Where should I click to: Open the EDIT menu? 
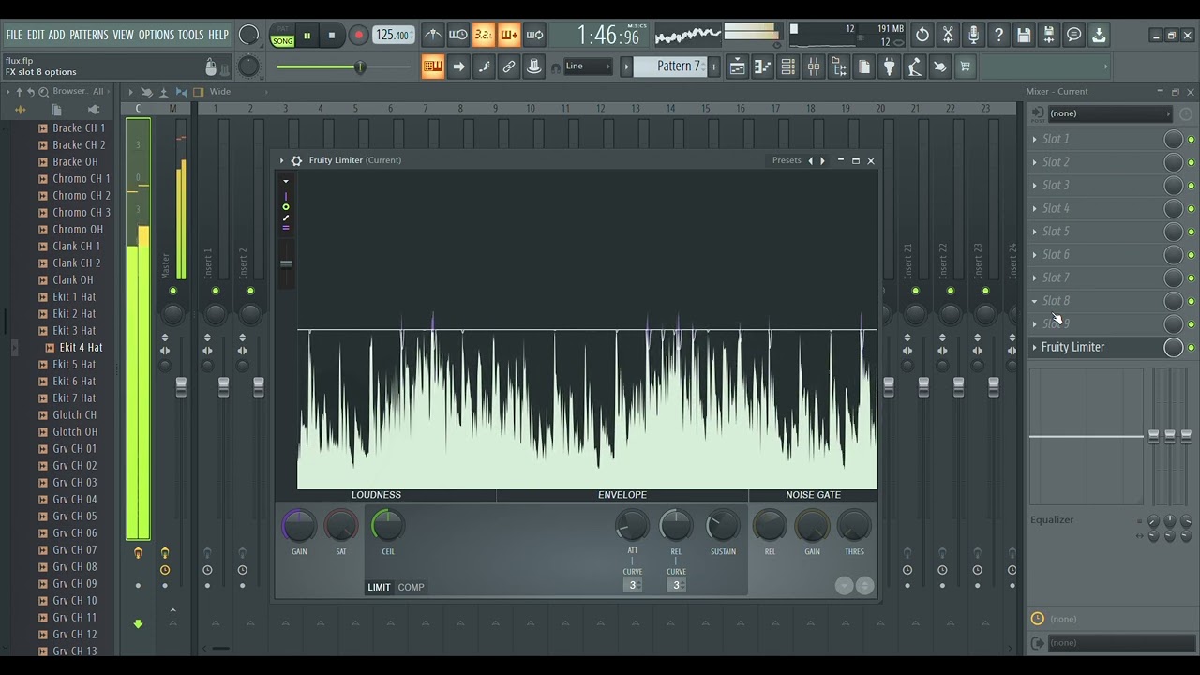pyautogui.click(x=36, y=35)
